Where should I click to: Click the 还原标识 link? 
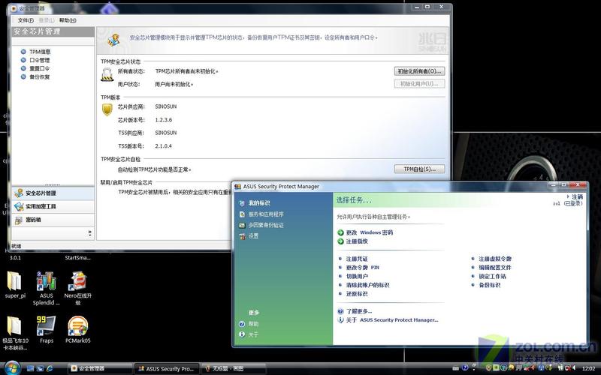357,294
